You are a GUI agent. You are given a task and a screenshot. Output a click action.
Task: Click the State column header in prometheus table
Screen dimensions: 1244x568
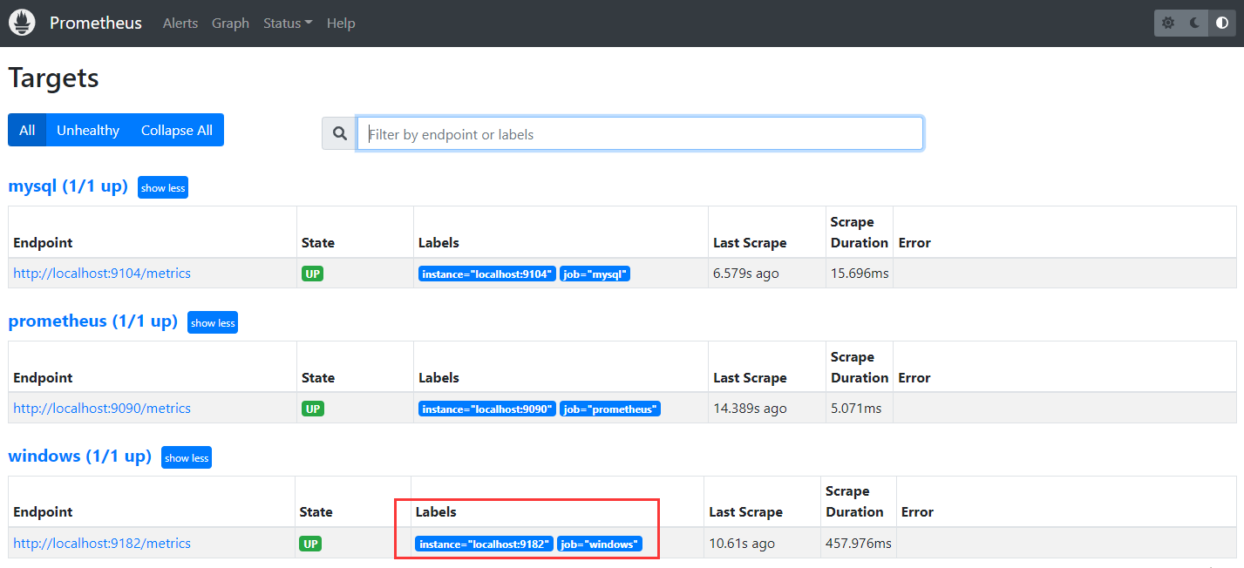point(318,378)
